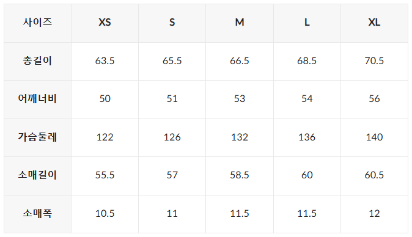The height and width of the screenshot is (237, 412).
Task: Click the shoulder width value 53
Action: click(x=240, y=99)
